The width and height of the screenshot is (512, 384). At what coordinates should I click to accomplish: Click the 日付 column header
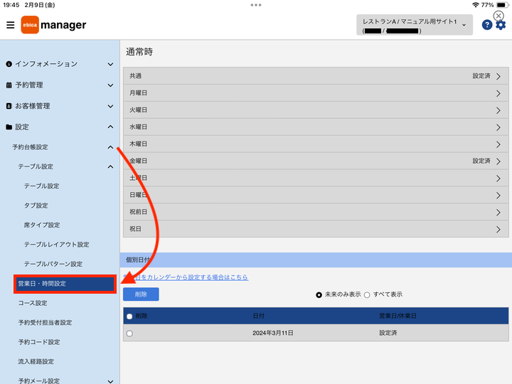click(x=259, y=316)
